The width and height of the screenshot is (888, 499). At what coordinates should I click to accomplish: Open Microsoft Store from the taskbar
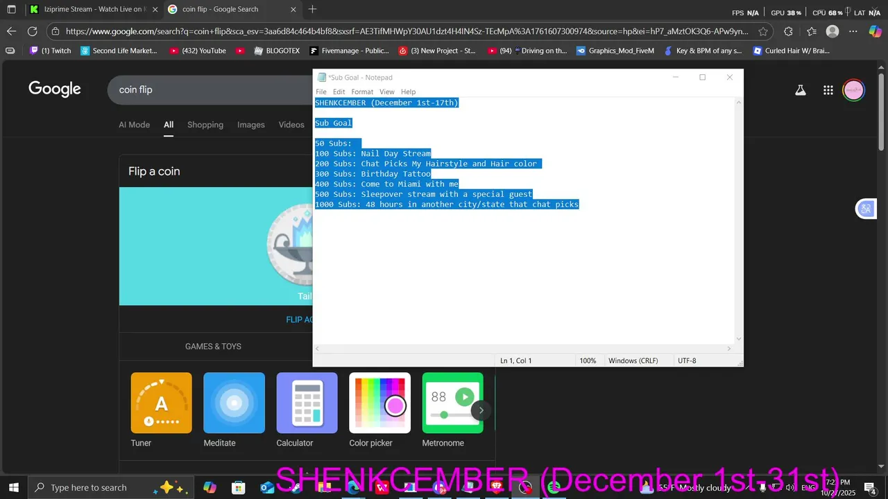pos(239,487)
